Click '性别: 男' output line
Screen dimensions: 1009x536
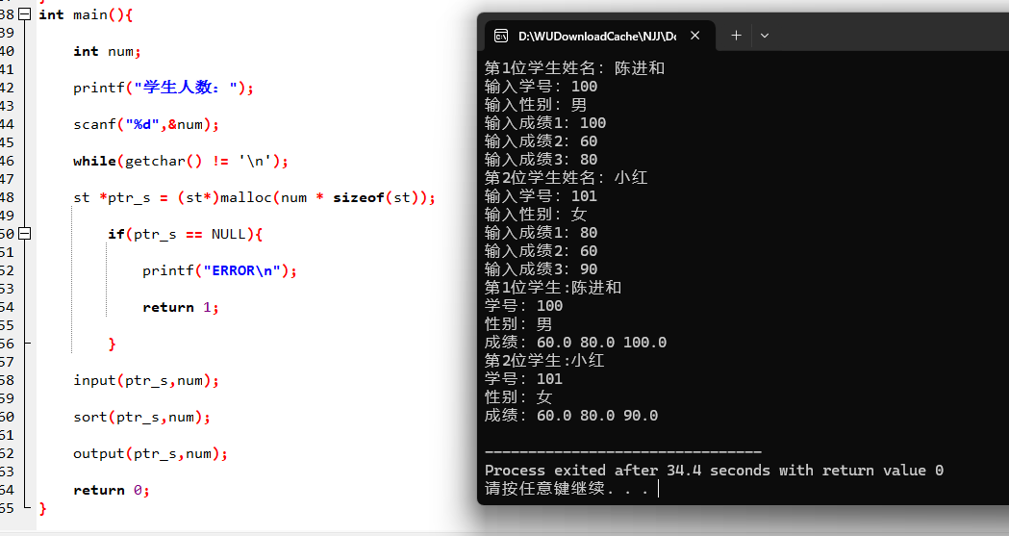[x=518, y=323]
